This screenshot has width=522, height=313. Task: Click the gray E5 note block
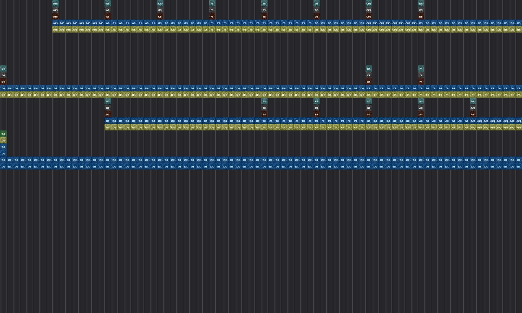264,10
